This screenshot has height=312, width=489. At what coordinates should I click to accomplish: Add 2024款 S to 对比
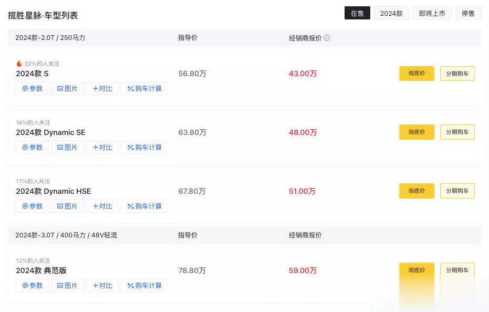point(102,89)
